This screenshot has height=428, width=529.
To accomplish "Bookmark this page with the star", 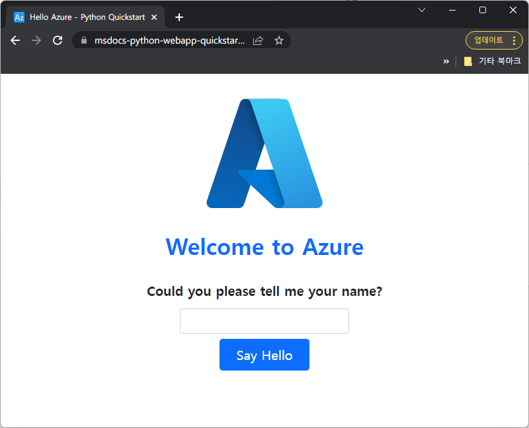I will click(x=279, y=40).
